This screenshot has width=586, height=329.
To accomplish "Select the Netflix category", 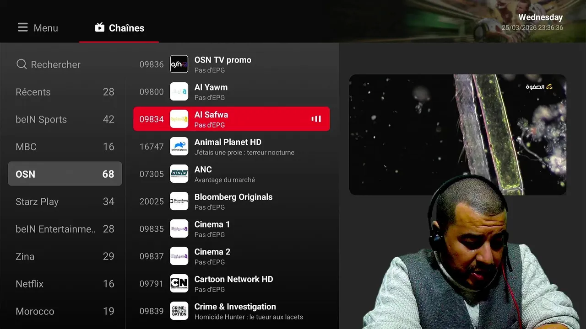I will point(65,284).
